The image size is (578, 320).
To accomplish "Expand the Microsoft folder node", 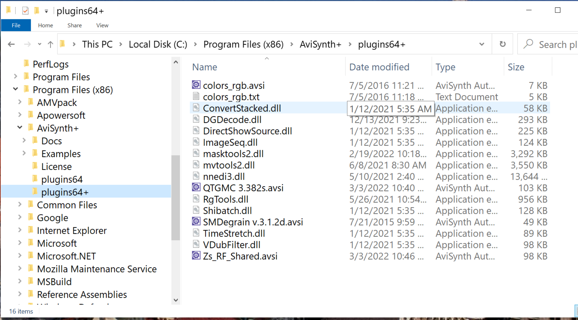I will pos(20,243).
